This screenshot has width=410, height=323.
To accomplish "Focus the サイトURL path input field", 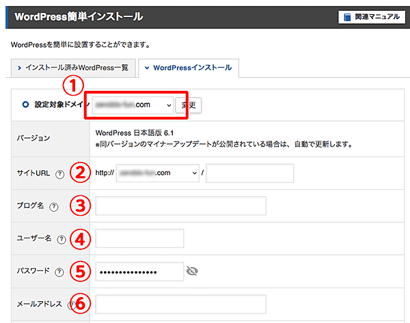I will [249, 173].
